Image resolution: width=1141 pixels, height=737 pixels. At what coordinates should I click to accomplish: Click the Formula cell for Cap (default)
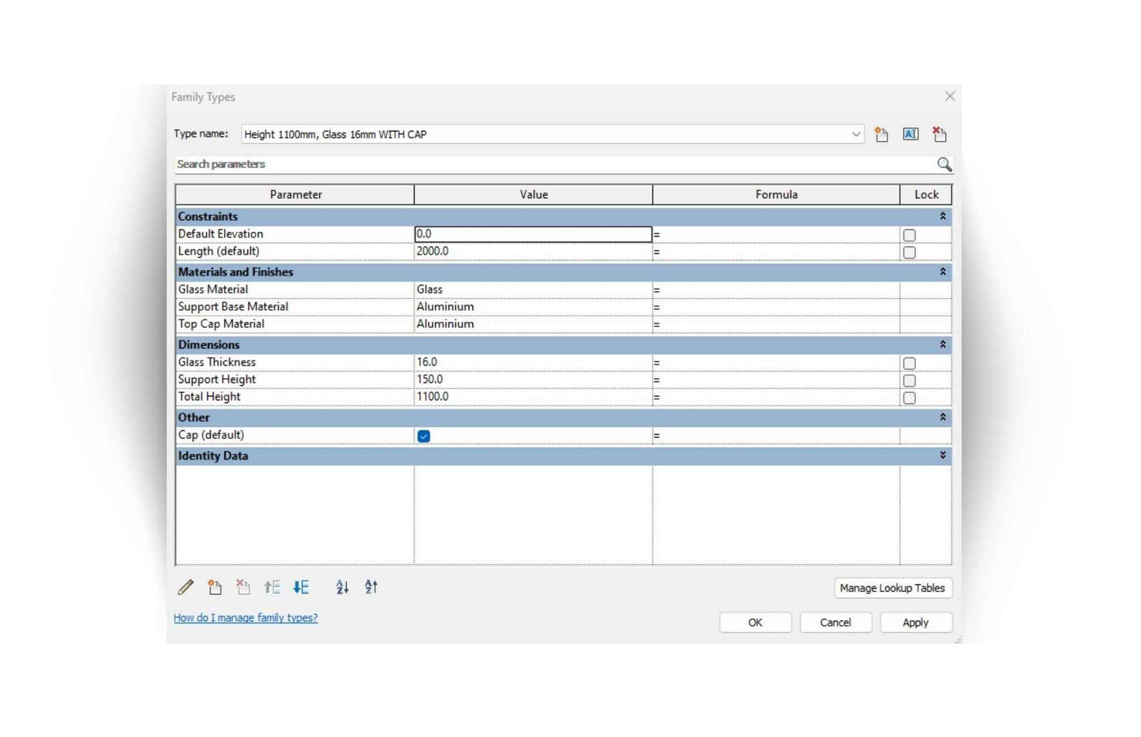click(x=776, y=435)
